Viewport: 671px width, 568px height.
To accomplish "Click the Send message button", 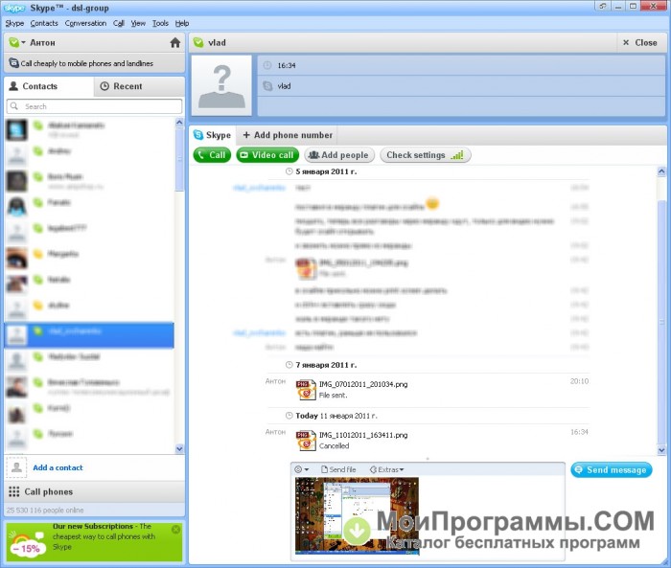I will [x=612, y=469].
